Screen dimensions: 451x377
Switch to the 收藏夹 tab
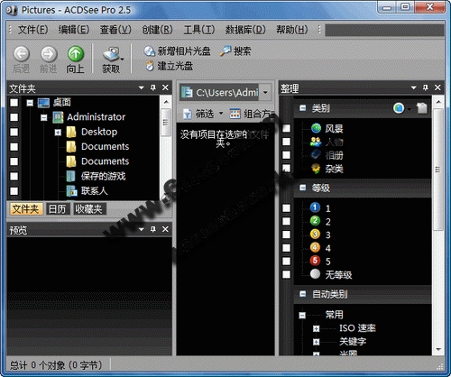tap(89, 209)
